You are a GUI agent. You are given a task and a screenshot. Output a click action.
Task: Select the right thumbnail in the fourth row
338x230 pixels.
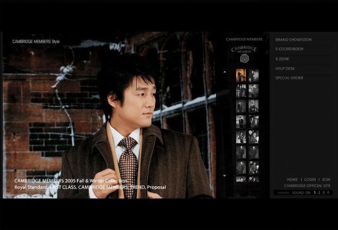[253, 122]
